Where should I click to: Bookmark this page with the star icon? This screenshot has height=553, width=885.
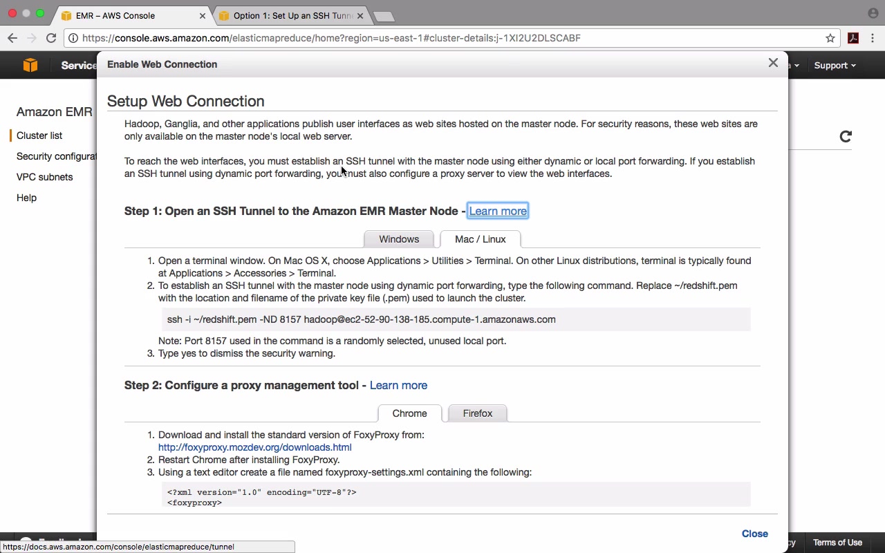pos(830,38)
